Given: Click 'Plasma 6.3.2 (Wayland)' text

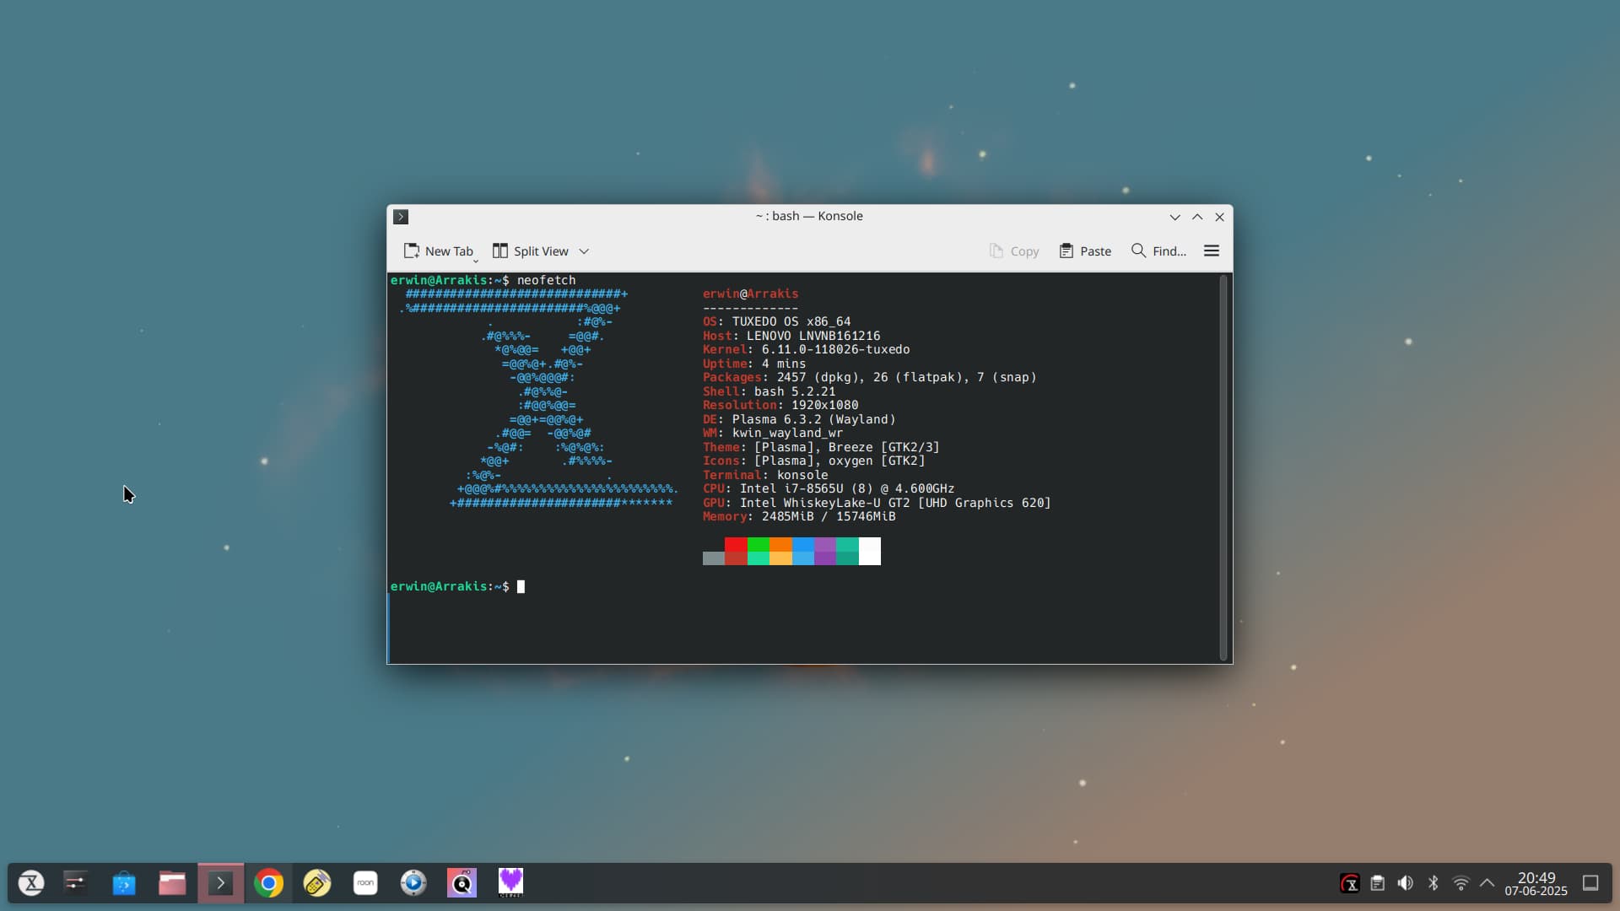Looking at the screenshot, I should [x=813, y=419].
